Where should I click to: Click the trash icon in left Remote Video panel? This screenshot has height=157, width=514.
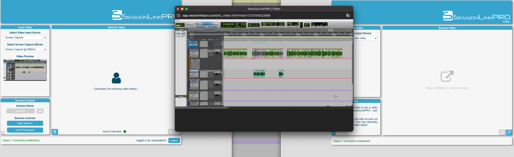55,132
